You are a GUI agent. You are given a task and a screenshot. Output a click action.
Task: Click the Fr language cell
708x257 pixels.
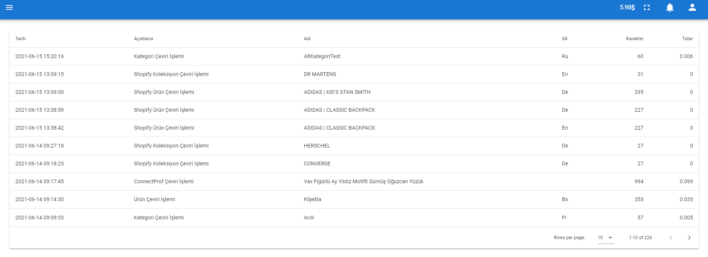564,218
